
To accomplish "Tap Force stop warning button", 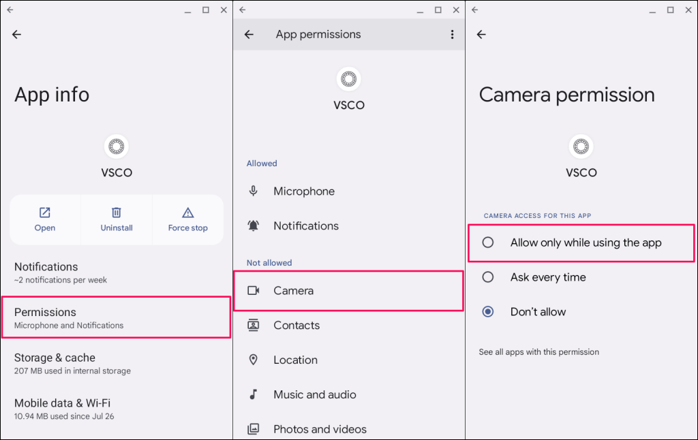I will tap(188, 220).
